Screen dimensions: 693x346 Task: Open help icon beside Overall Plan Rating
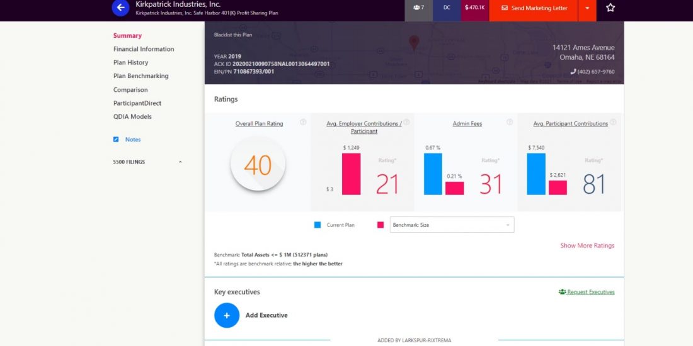[303, 122]
